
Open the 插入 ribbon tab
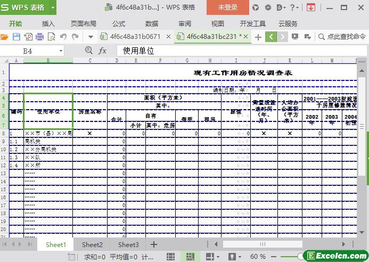click(48, 23)
